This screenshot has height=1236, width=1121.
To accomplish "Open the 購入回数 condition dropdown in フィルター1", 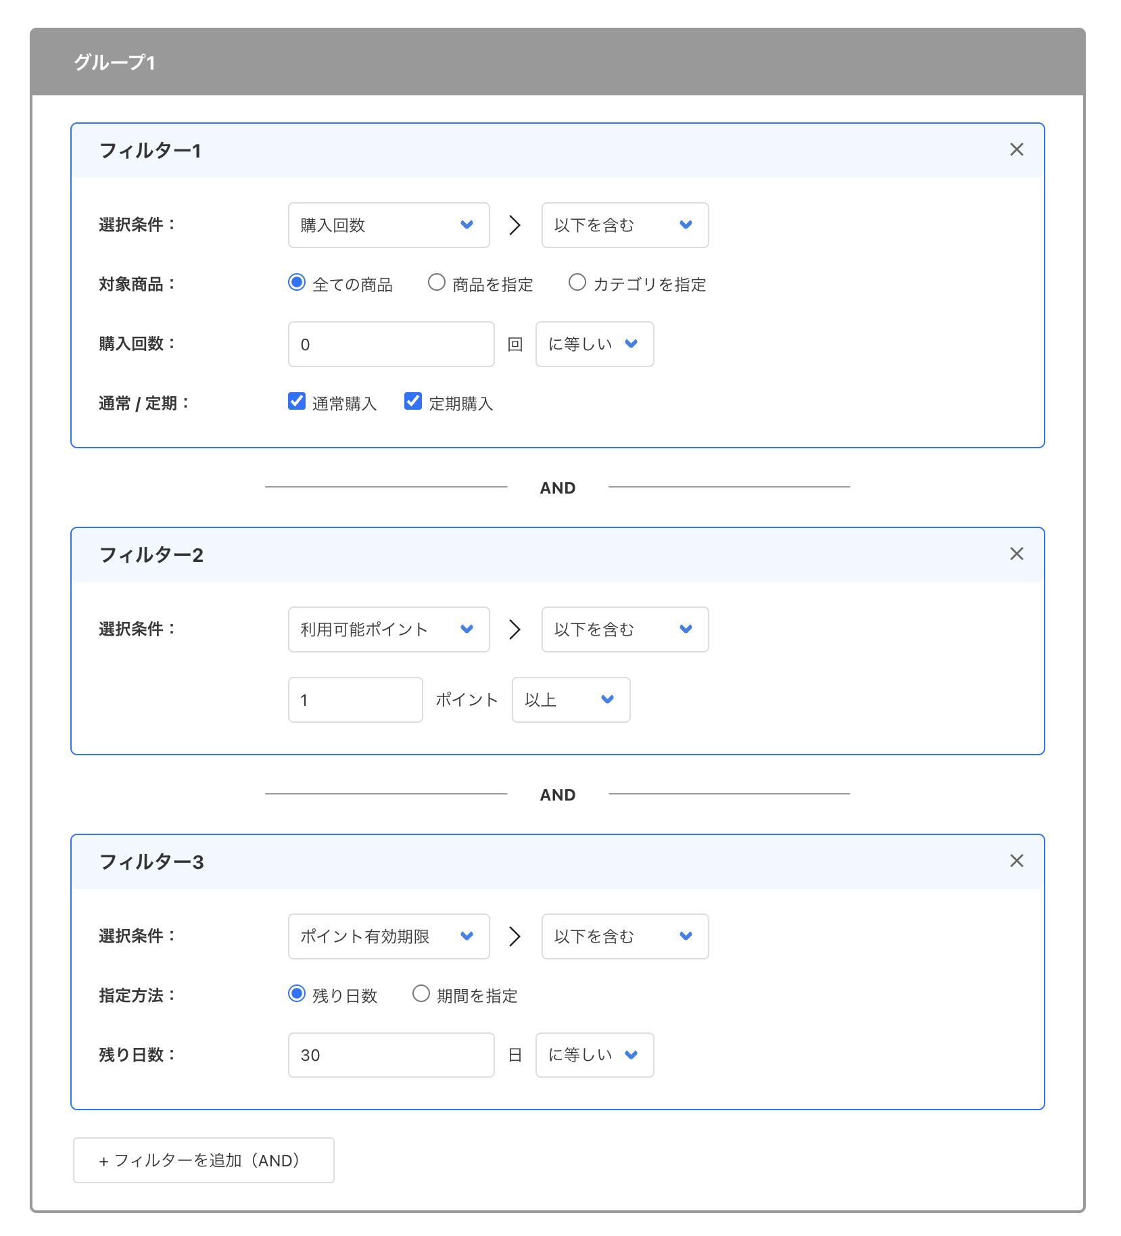I will tap(388, 225).
